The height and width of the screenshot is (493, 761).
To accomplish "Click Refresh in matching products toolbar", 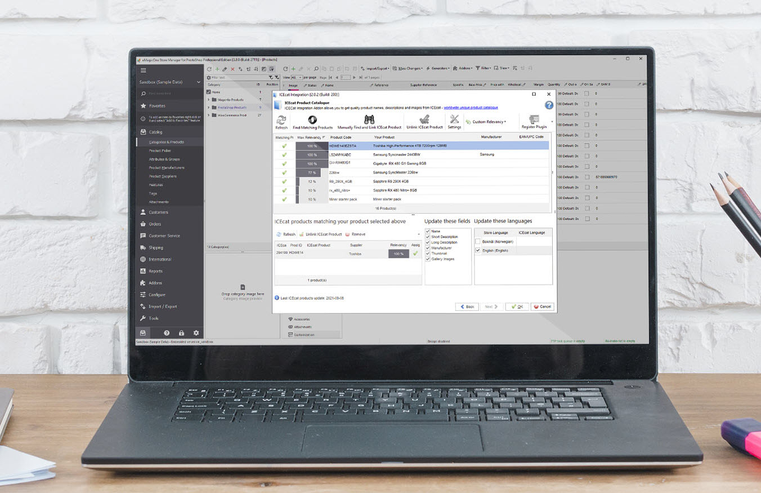I will 286,234.
